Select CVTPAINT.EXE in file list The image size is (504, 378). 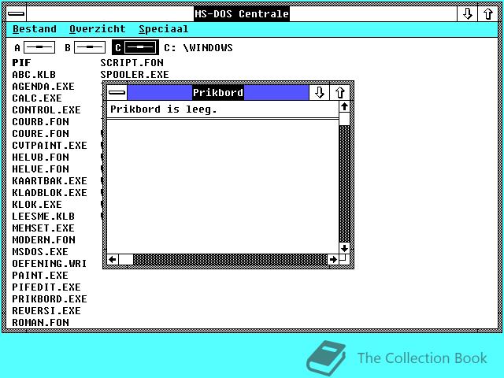(50, 145)
